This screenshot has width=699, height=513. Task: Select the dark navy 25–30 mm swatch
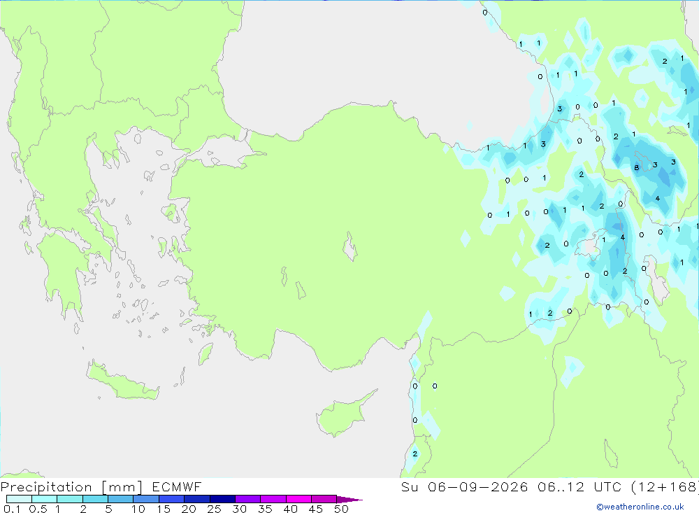click(222, 499)
